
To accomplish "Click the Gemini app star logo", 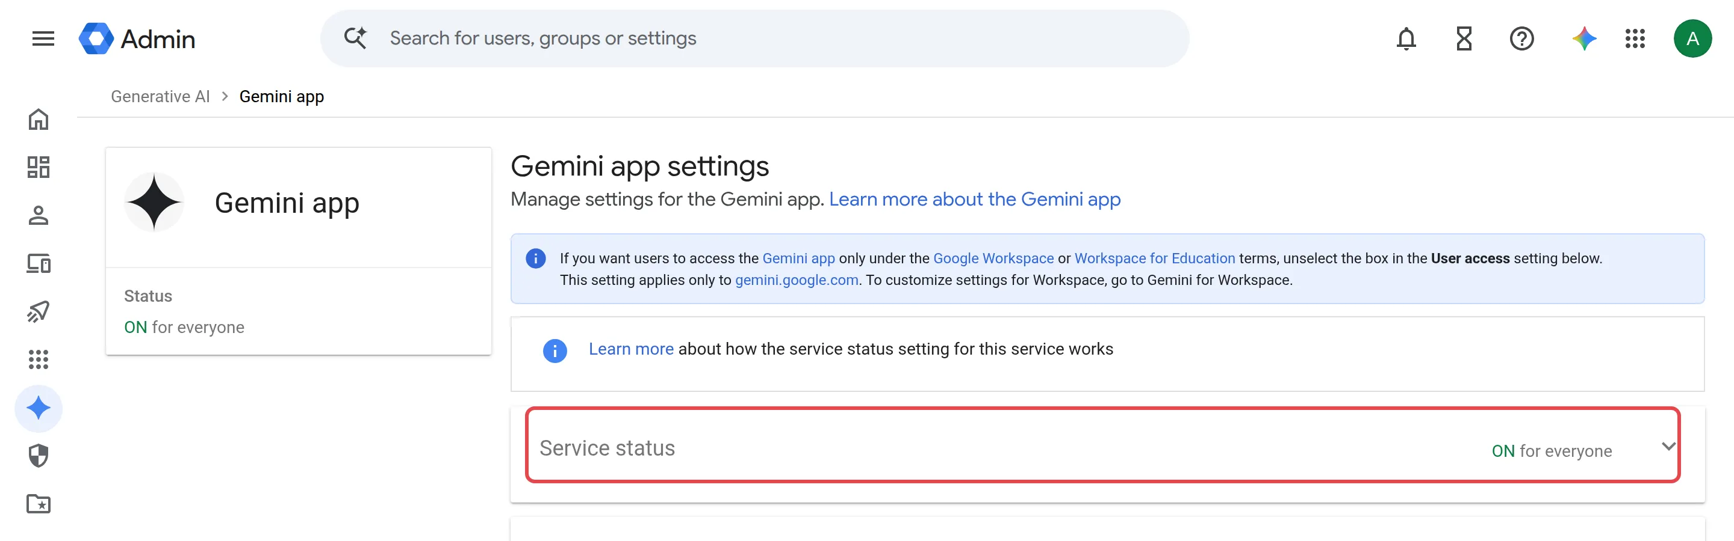I will click(x=154, y=203).
